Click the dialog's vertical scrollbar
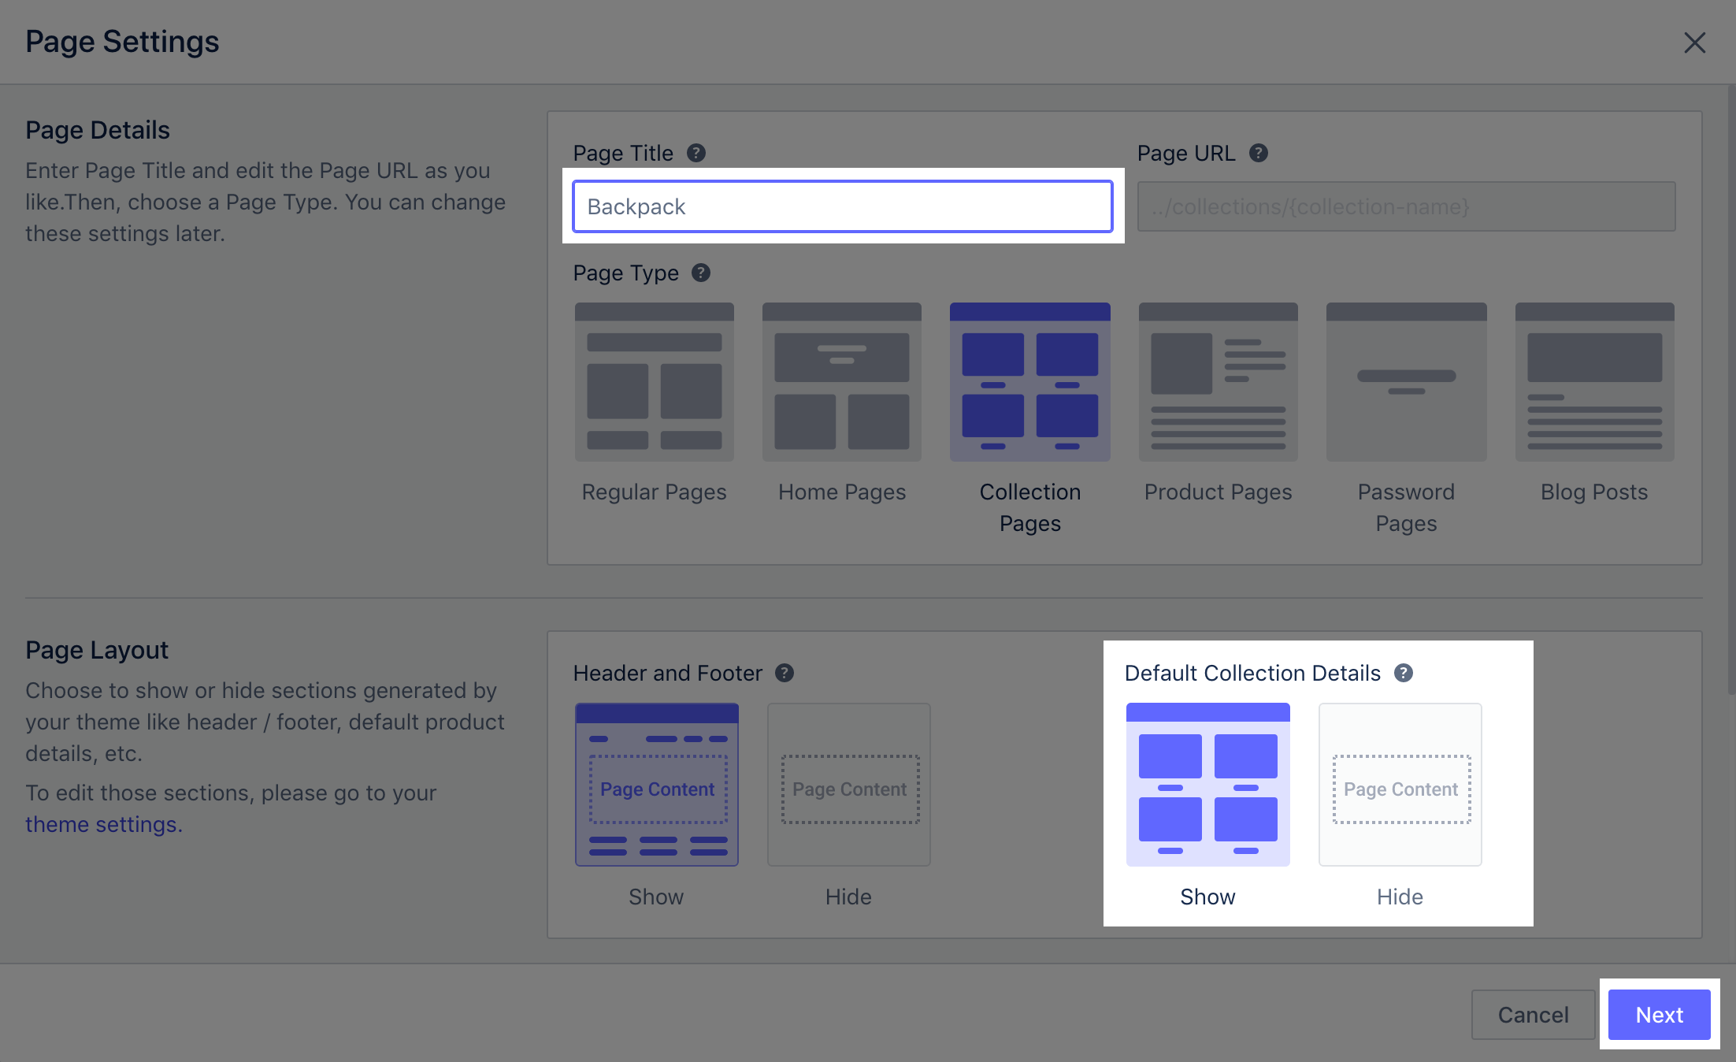 [x=1731, y=390]
